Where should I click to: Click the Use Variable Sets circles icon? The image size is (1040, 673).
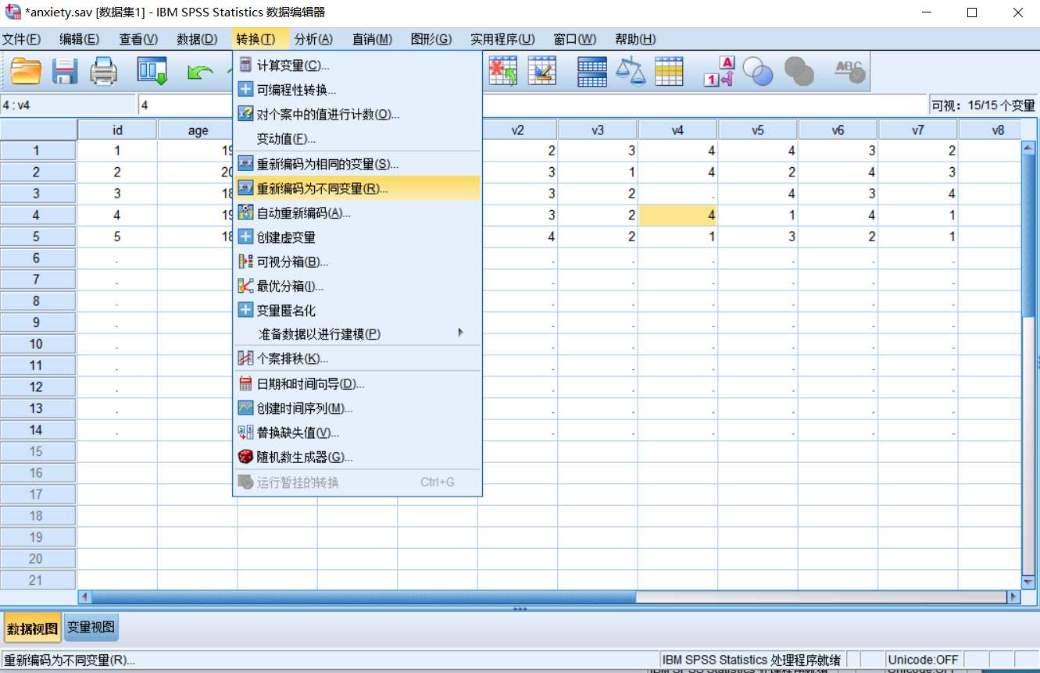757,71
